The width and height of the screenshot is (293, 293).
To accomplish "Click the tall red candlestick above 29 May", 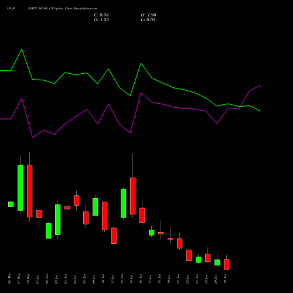I will coord(30,191).
